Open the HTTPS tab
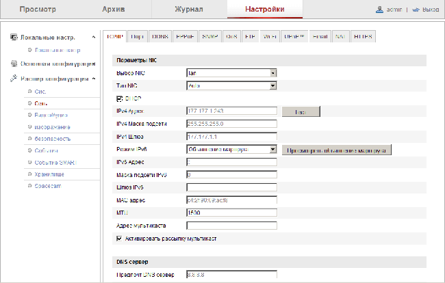Viewport: 445px width, 283px height. [x=363, y=36]
